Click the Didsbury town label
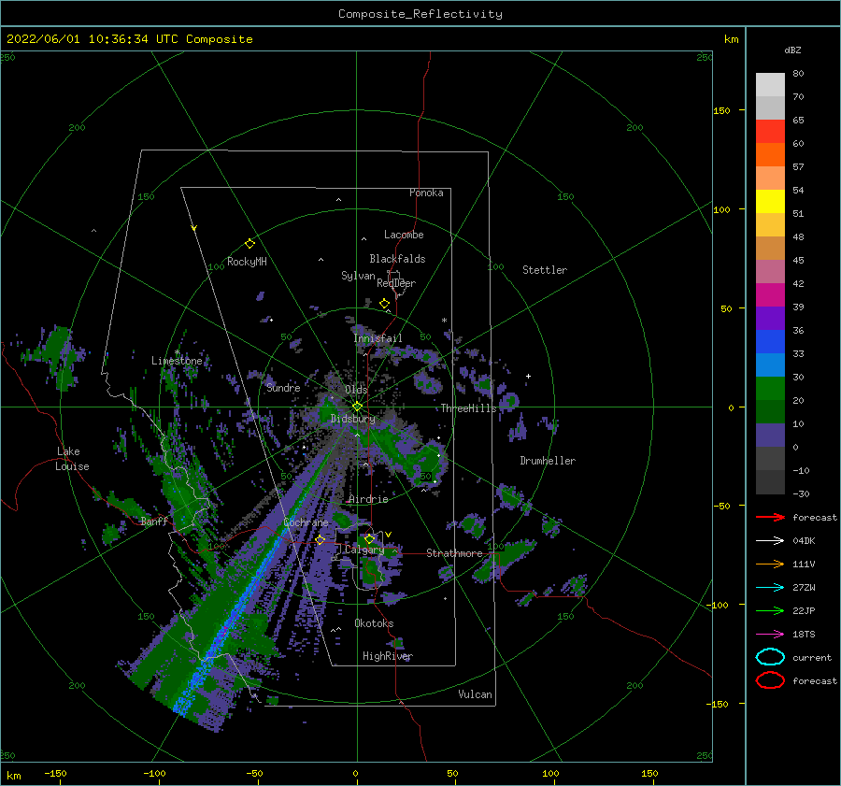This screenshot has height=786, width=841. 352,419
